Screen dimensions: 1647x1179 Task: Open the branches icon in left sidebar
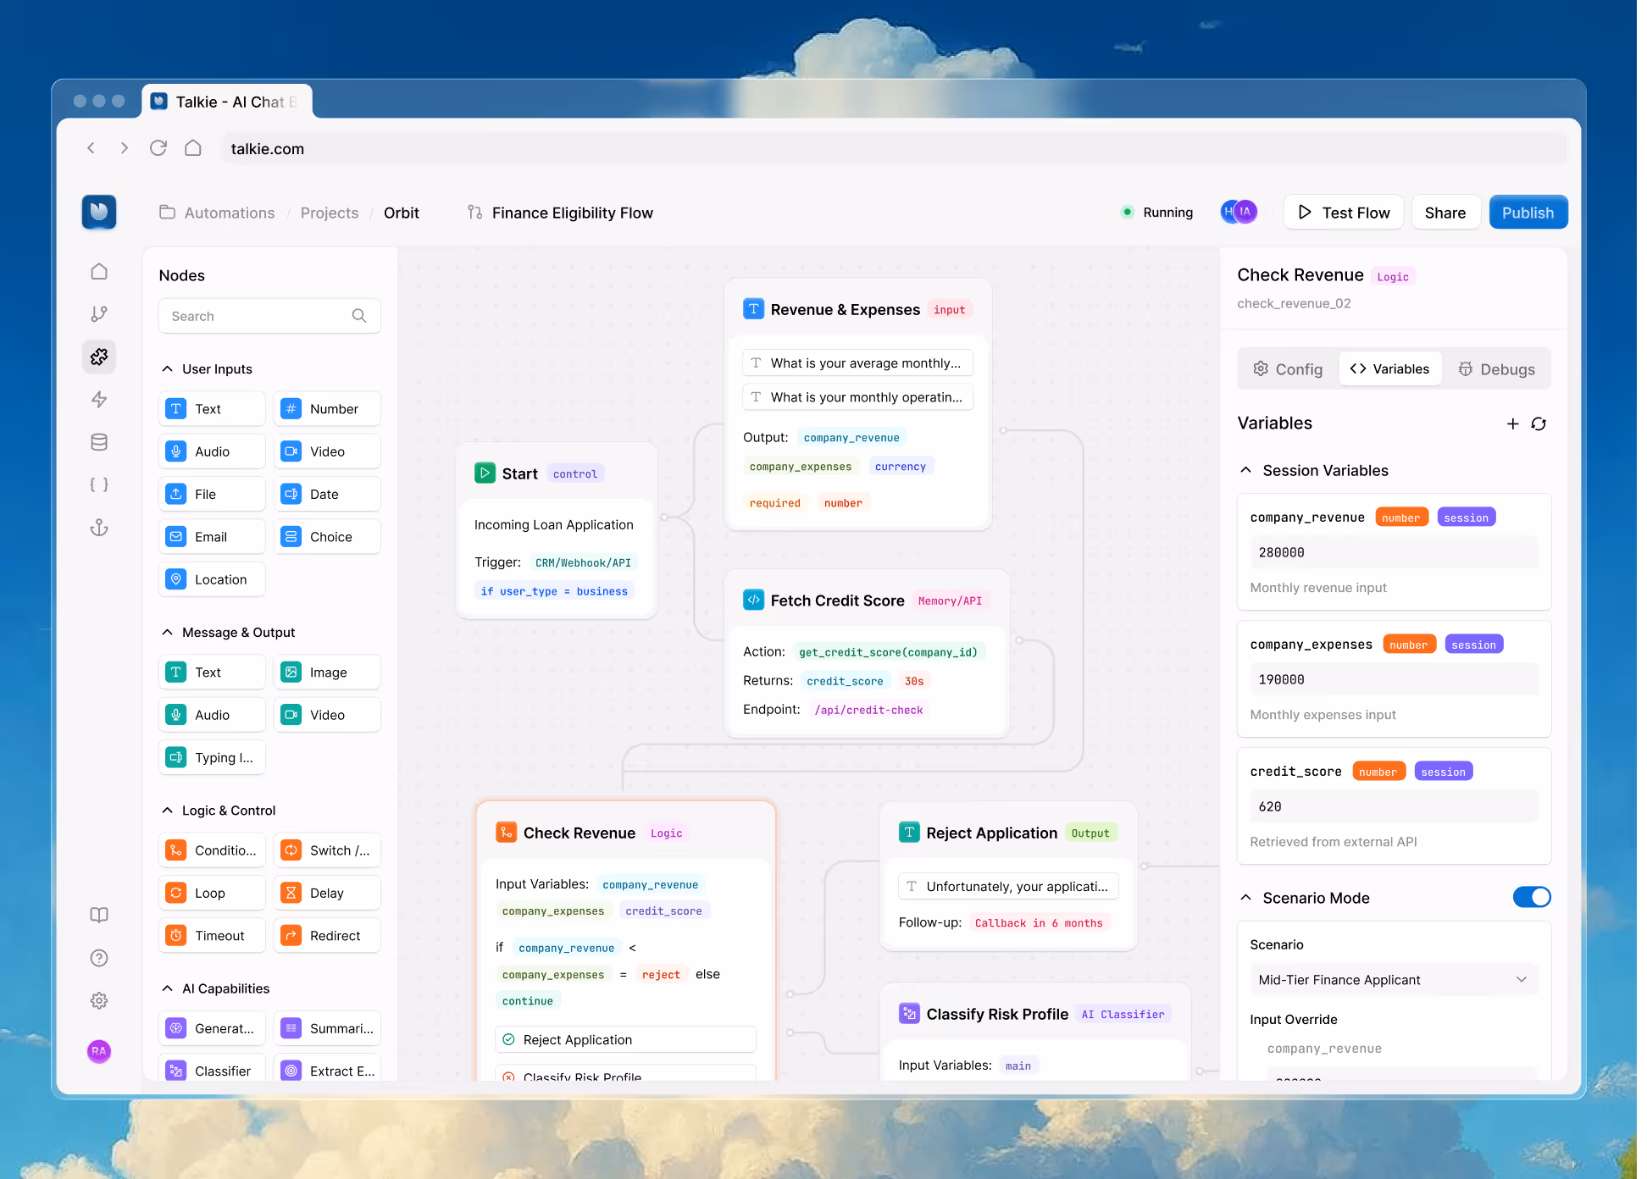coord(99,314)
